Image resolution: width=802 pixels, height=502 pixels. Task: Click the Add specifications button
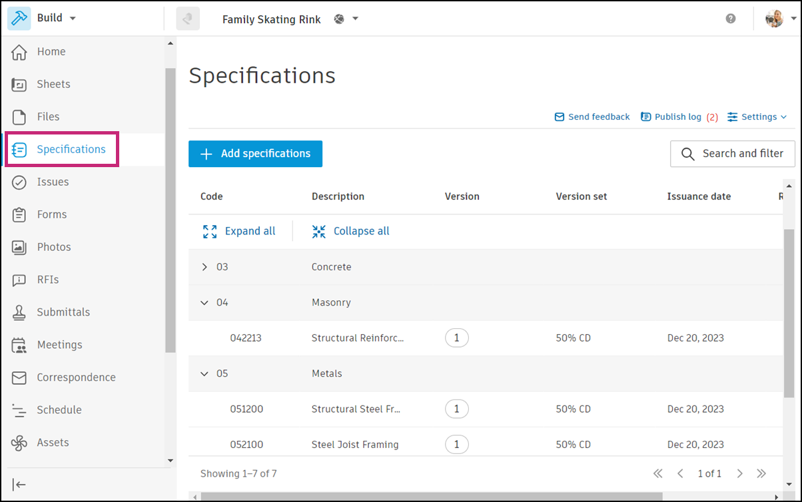pos(255,154)
